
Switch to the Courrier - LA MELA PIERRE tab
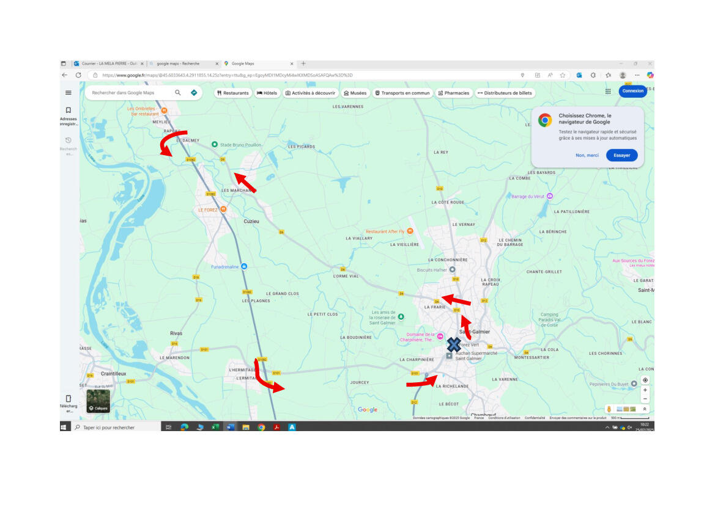click(x=109, y=64)
